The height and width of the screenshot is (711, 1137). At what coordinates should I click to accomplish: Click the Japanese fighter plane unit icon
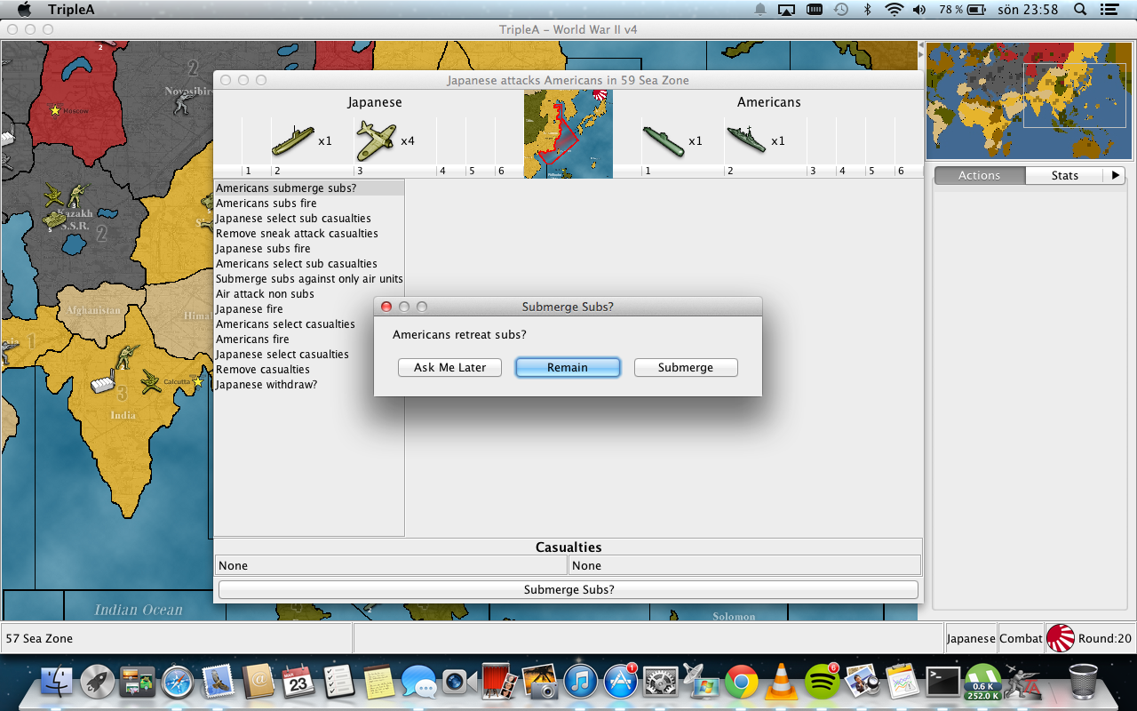(x=376, y=140)
